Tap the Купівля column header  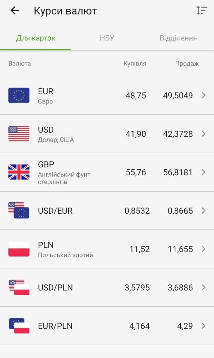tap(135, 64)
